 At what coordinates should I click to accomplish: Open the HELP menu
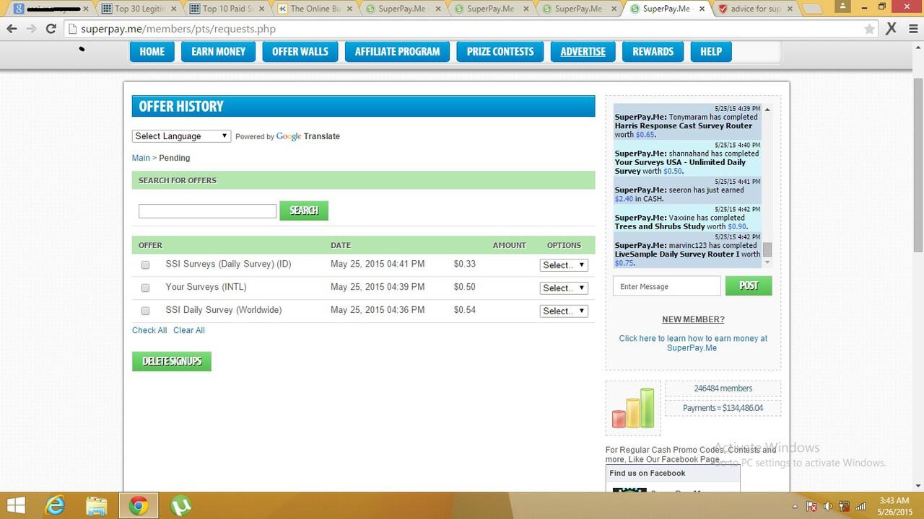click(x=711, y=51)
